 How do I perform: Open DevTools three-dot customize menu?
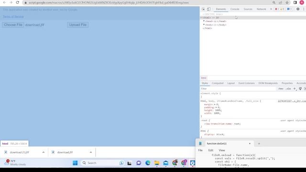tap(304, 9)
